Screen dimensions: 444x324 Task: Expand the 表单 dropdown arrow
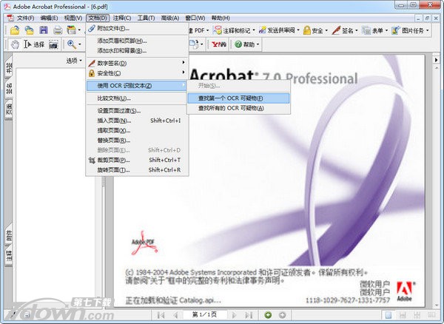pos(386,30)
